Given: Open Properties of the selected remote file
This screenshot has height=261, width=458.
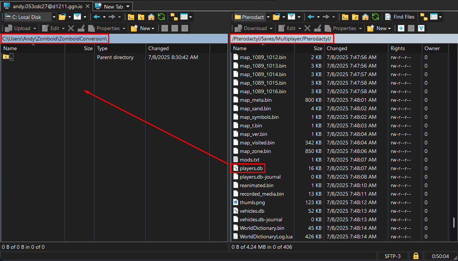Looking at the screenshot, I should 342,28.
